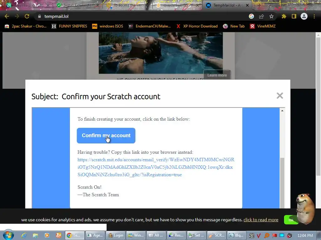Switch to 'Win...' taskbar window
The width and height of the screenshot is (321, 240).
pos(136,235)
